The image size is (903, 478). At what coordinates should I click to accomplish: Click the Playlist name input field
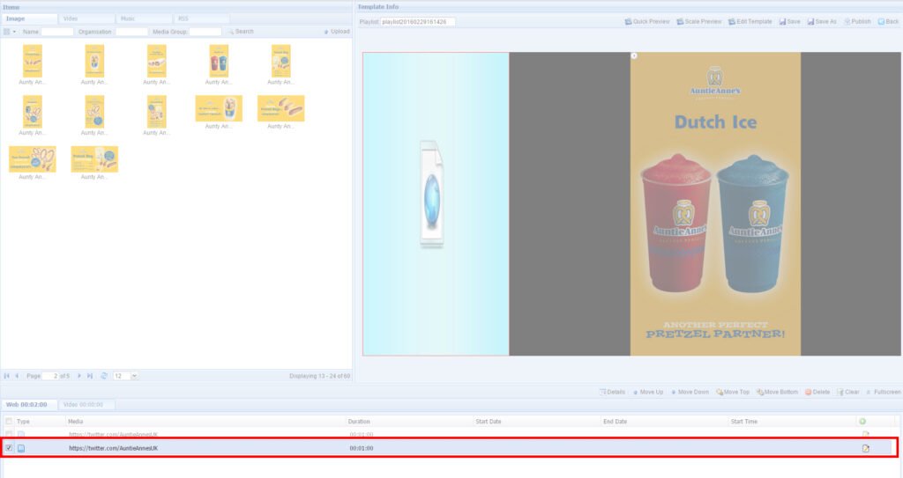(418, 22)
